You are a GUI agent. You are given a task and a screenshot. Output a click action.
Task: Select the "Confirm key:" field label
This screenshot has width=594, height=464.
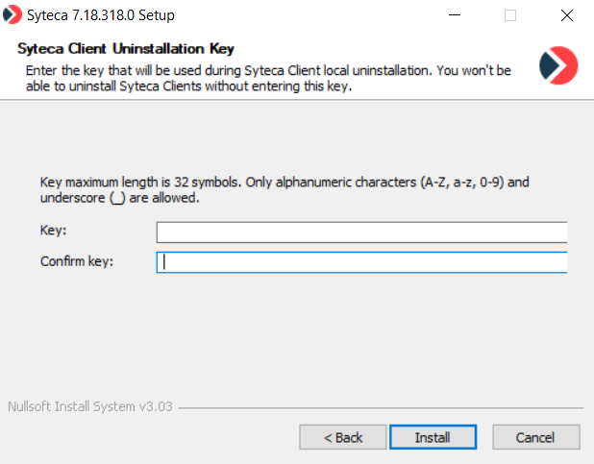coord(77,261)
